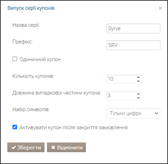Open the Тільки цифри dropdown
Screen dimensions: 168x164
(x=133, y=113)
